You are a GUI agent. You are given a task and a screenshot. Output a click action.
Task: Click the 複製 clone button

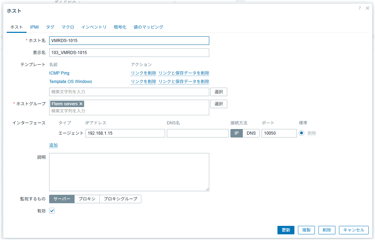click(306, 230)
